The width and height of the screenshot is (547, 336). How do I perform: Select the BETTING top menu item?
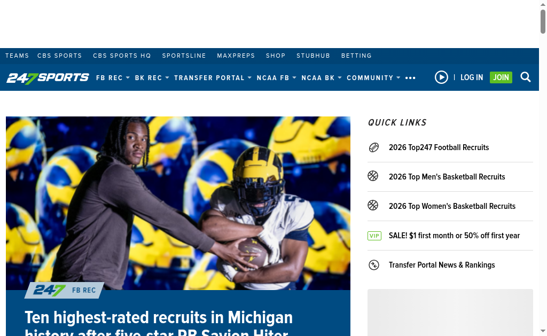coord(356,56)
